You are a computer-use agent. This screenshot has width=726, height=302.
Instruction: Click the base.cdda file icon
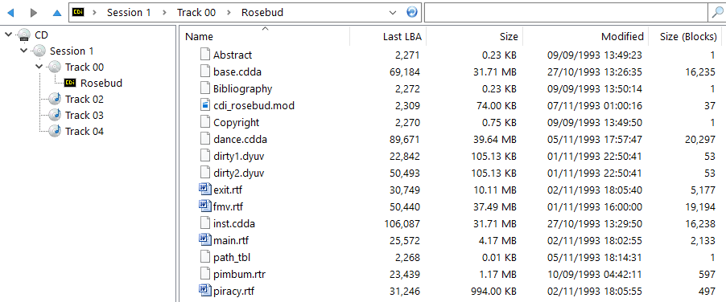pyautogui.click(x=205, y=71)
